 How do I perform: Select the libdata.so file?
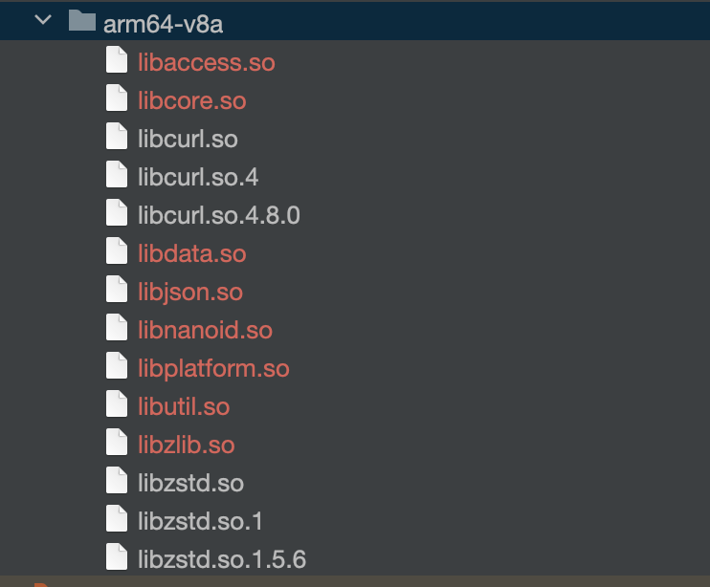(191, 253)
